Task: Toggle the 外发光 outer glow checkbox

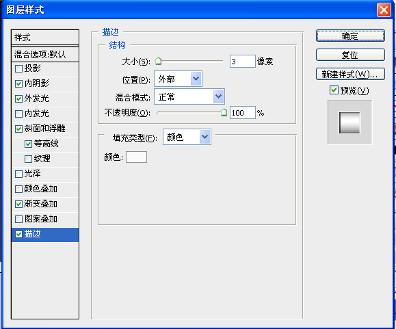Action: (18, 98)
